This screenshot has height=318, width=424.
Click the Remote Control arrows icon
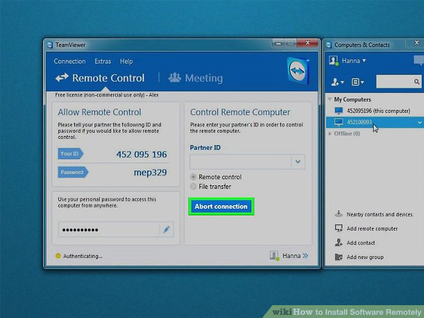tap(62, 77)
